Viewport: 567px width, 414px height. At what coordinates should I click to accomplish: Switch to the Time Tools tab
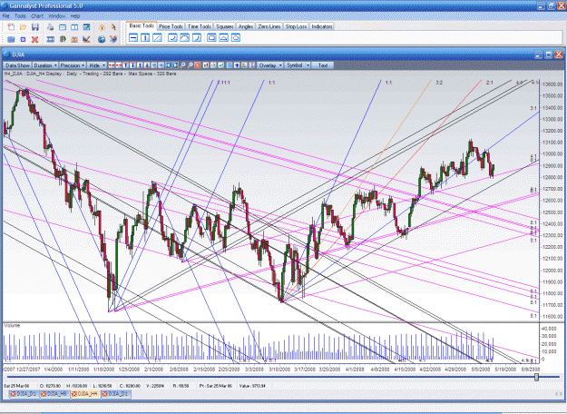[x=200, y=26]
